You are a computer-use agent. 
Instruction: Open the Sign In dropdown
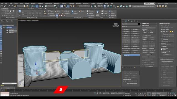(150, 4)
